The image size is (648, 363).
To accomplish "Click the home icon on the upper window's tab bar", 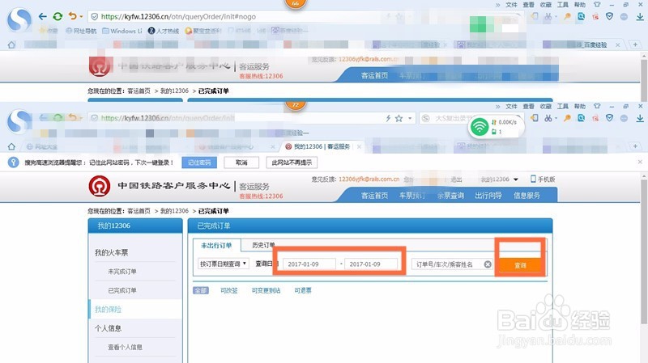I will tap(11, 44).
